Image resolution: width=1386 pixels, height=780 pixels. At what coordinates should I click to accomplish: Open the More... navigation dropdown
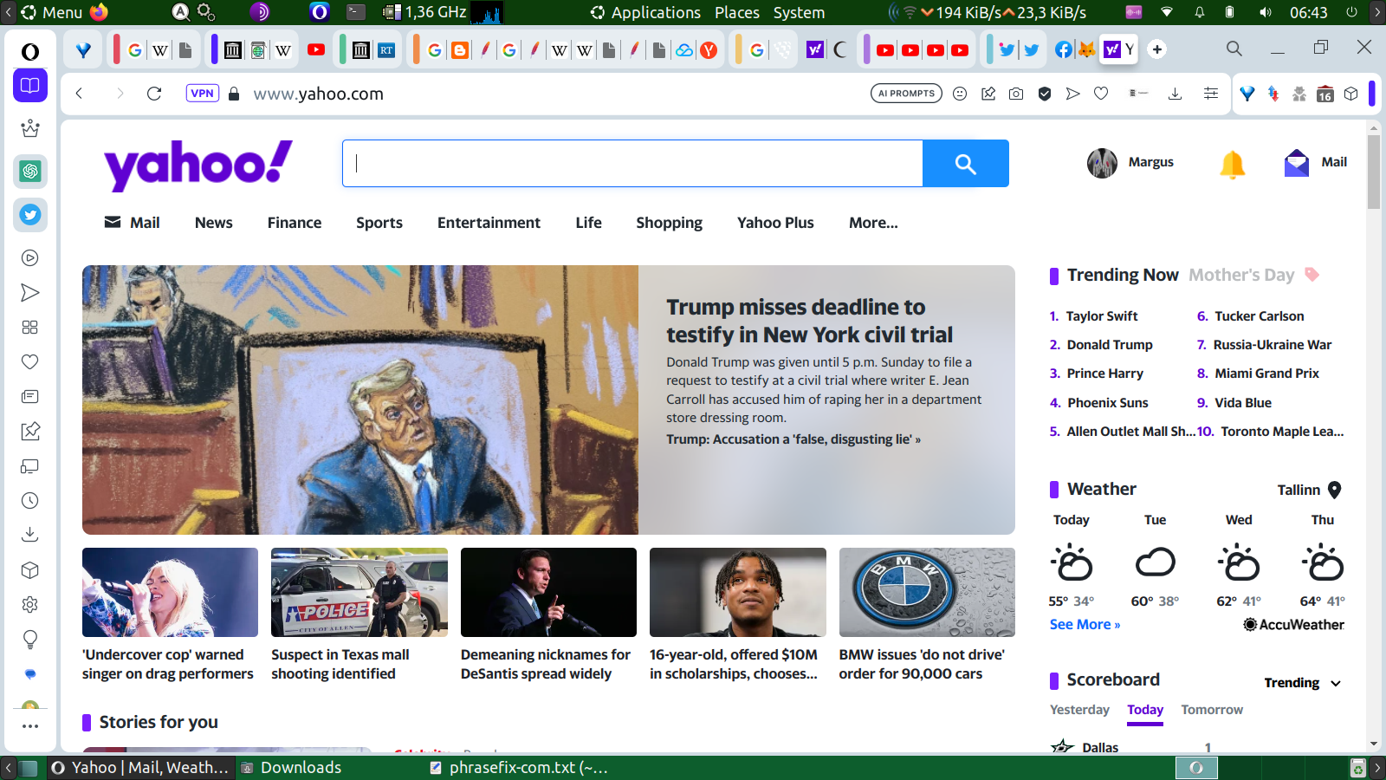(x=873, y=223)
